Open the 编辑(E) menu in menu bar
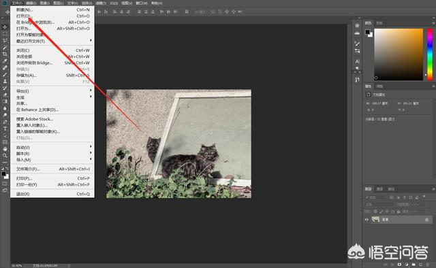This screenshot has height=268, width=436. (x=31, y=3)
